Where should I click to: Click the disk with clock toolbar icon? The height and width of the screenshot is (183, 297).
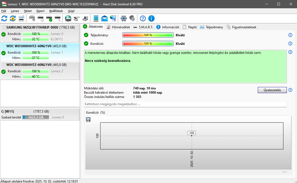coord(41,18)
